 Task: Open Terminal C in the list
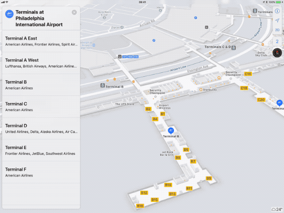[41, 106]
